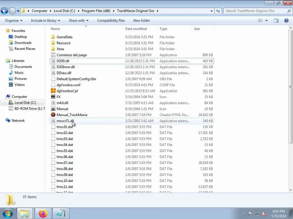Click the search magnifier icon
The width and height of the screenshot is (293, 219).
(x=289, y=11)
